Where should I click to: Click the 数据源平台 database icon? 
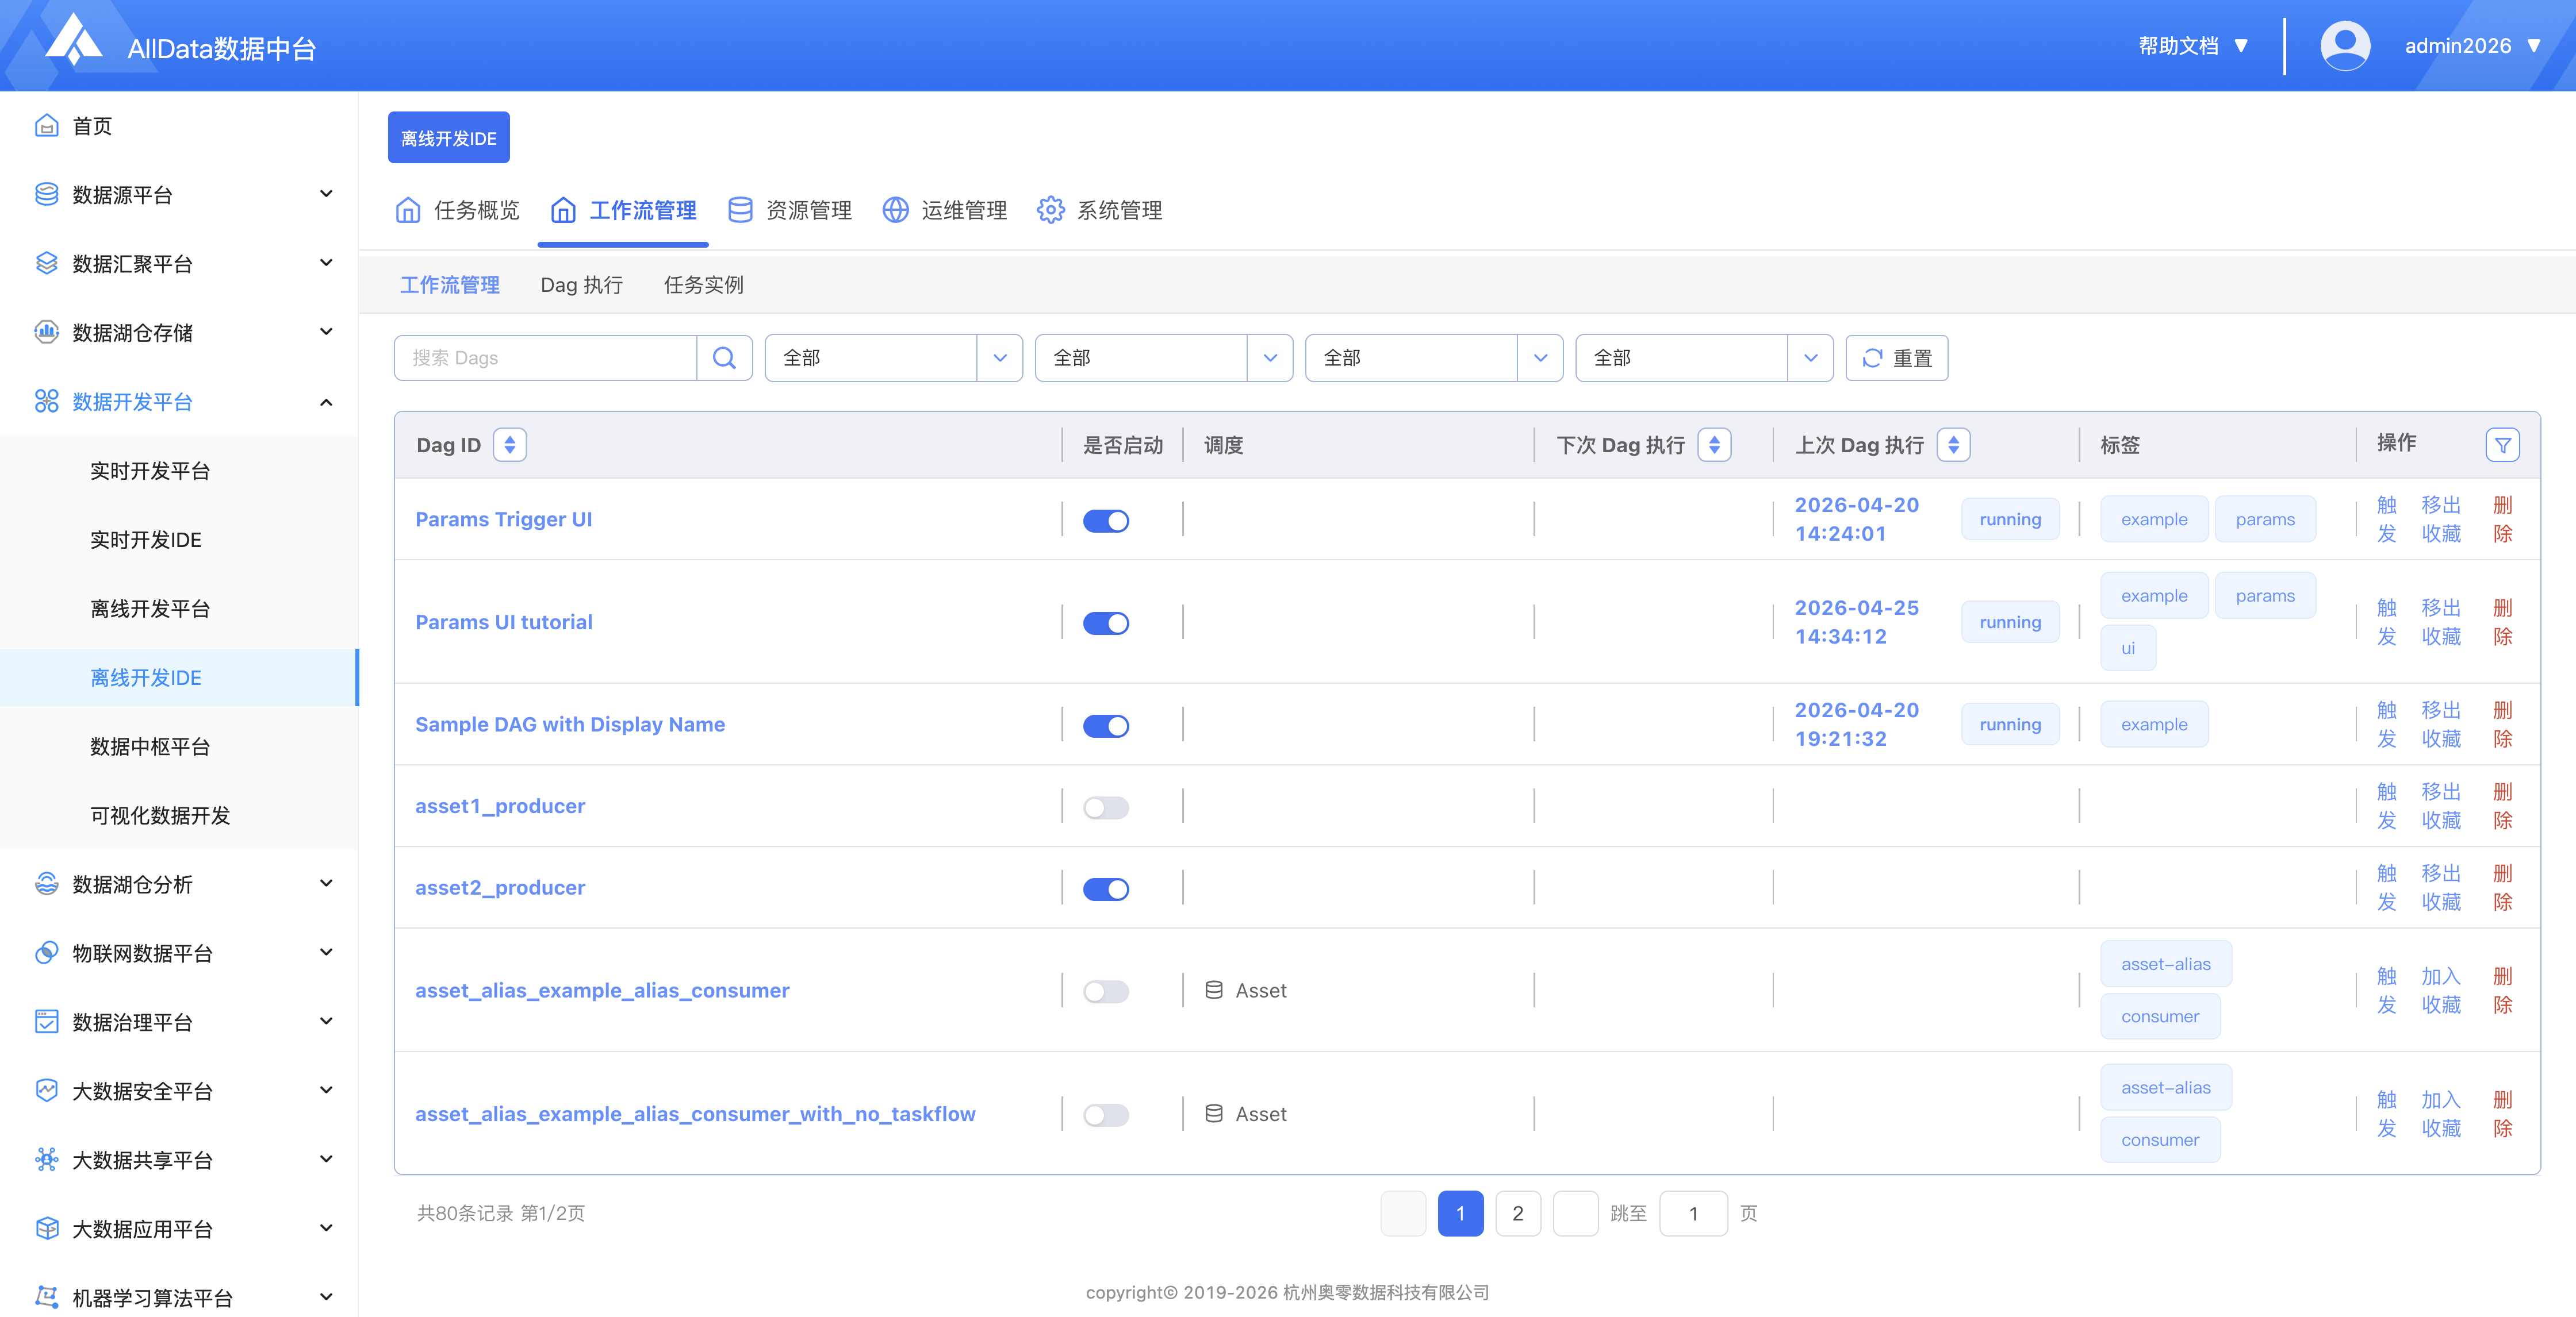coord(46,195)
